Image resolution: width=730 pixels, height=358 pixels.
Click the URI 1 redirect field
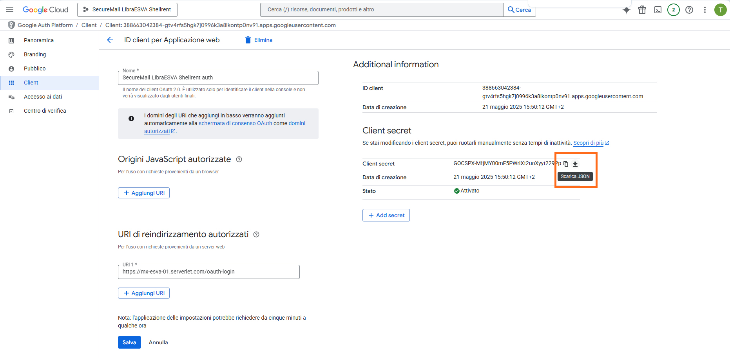pos(208,272)
